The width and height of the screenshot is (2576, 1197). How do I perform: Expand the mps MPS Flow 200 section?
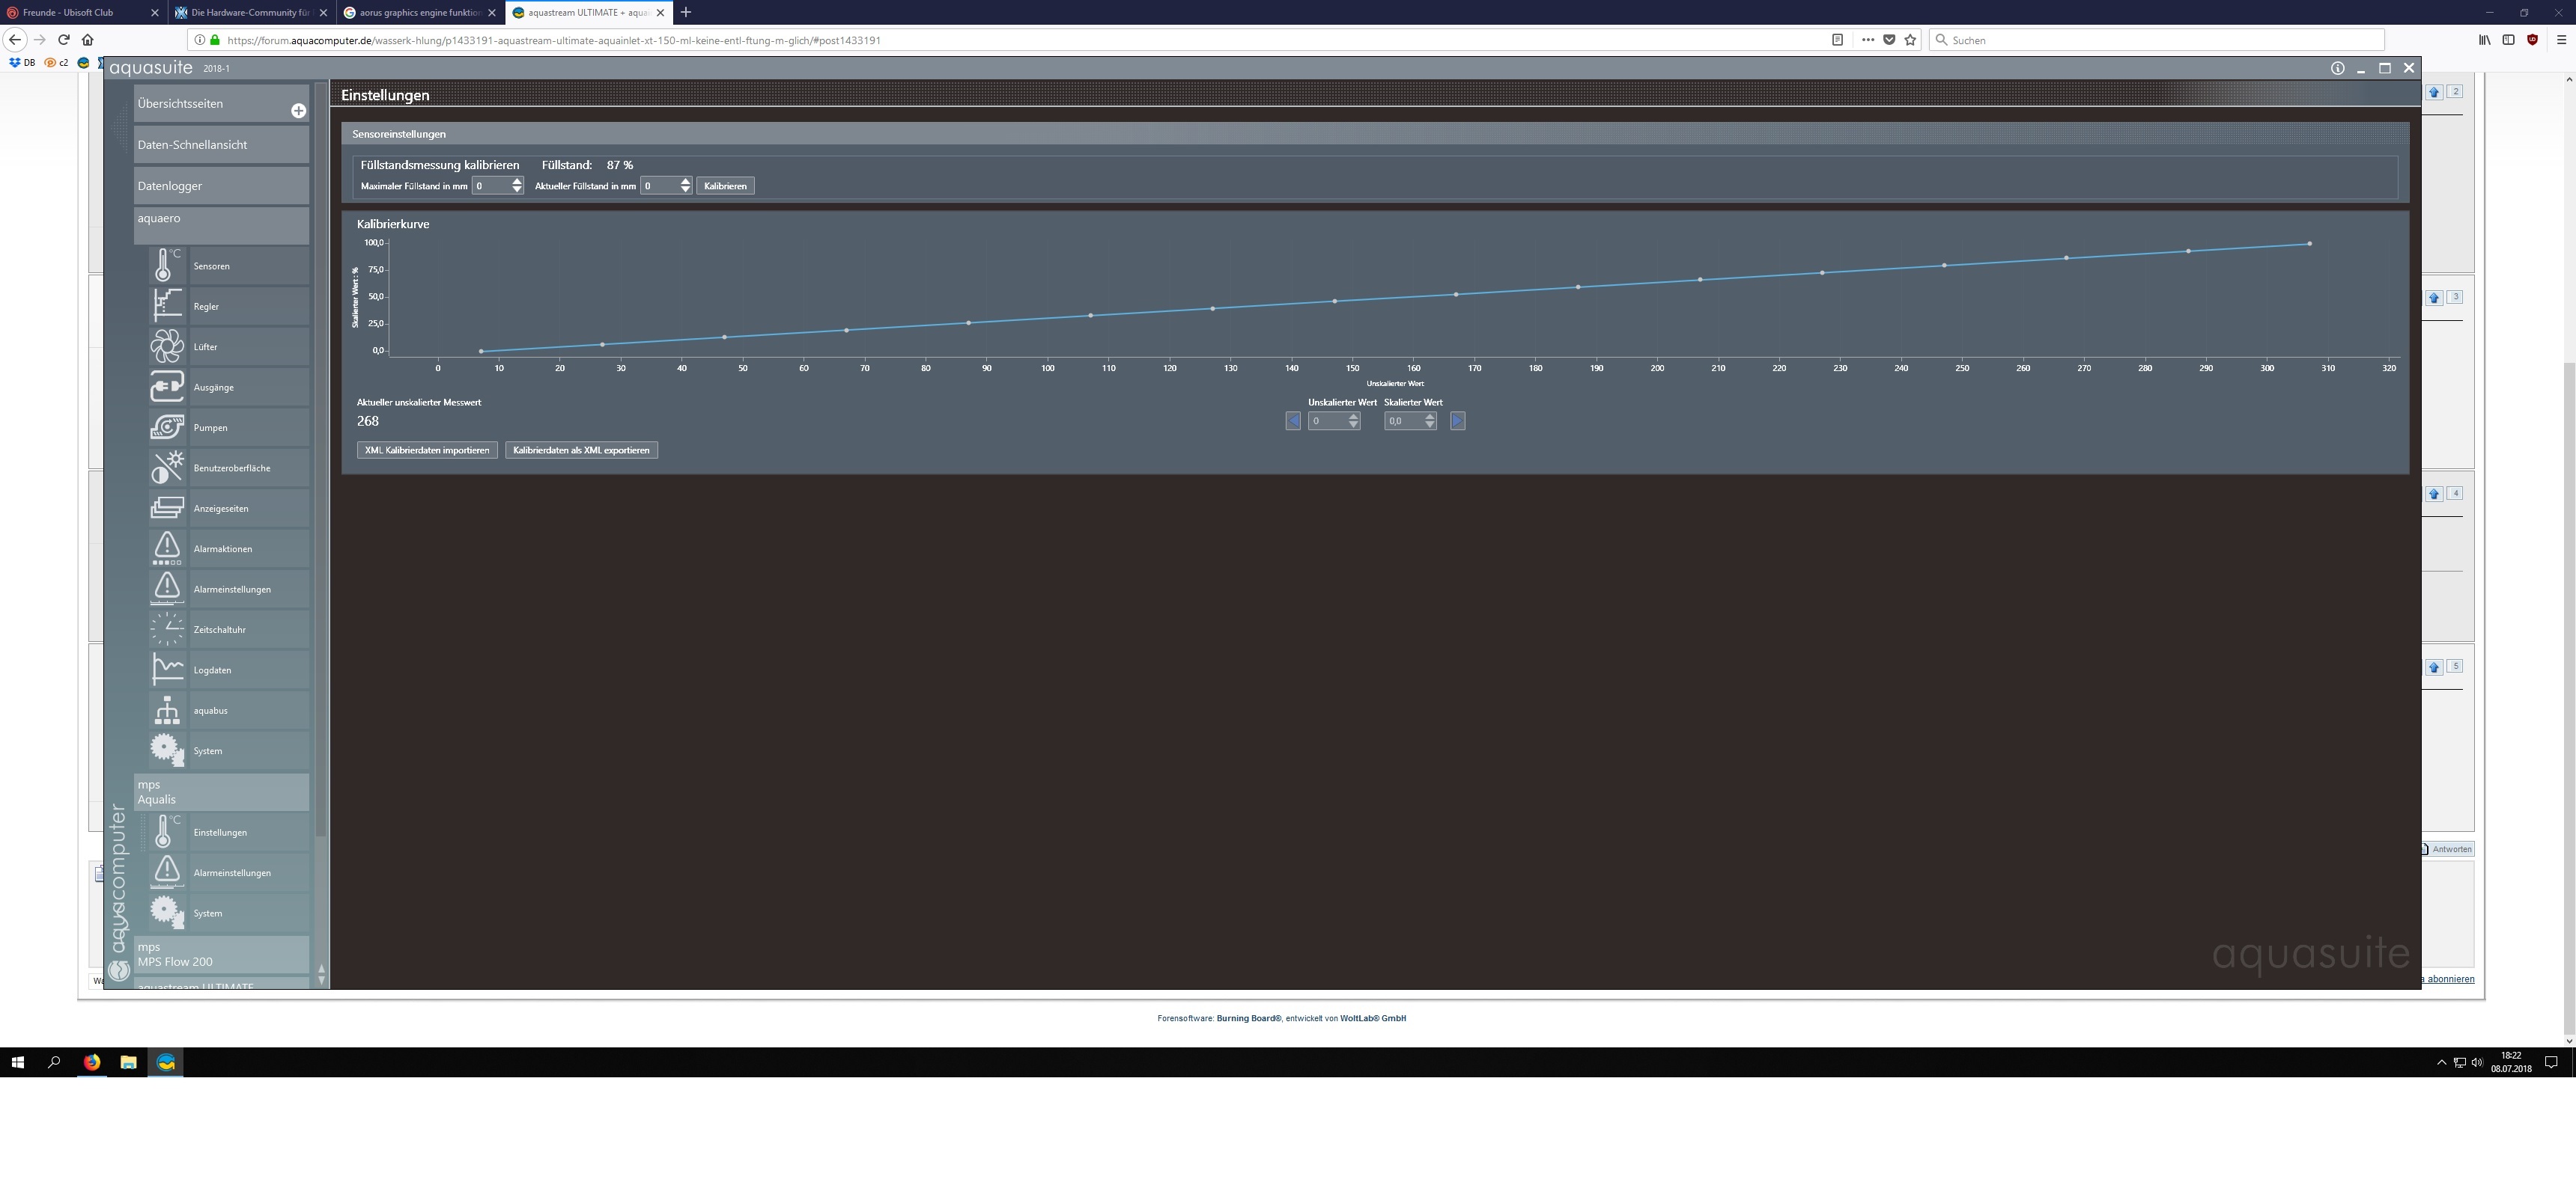pos(221,954)
